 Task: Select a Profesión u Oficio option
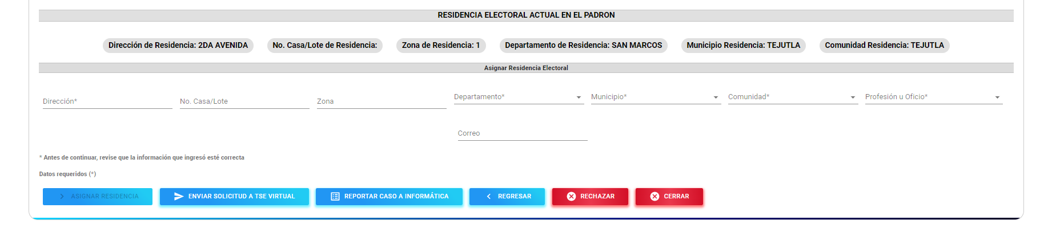(x=934, y=97)
